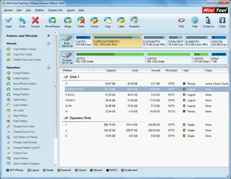The image size is (231, 179).
Task: Click the sidebar vertical scrollbar
Action: click(55, 86)
